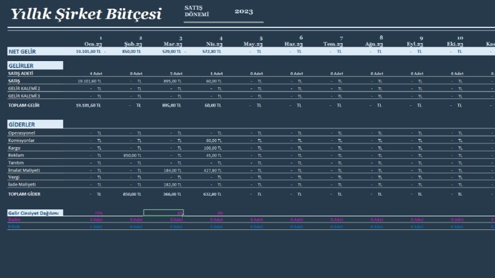
Task: Select the 'Mar.23' column header
Action: (173, 44)
